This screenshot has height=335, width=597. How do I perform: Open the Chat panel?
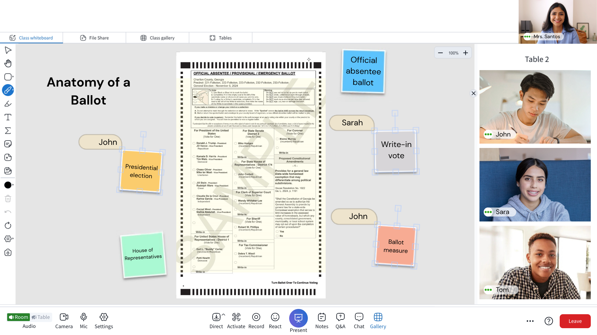359,321
